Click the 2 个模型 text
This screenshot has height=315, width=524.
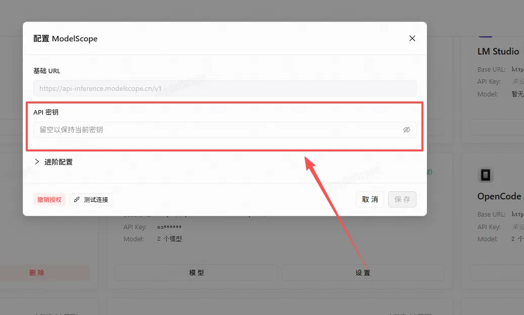pyautogui.click(x=169, y=239)
